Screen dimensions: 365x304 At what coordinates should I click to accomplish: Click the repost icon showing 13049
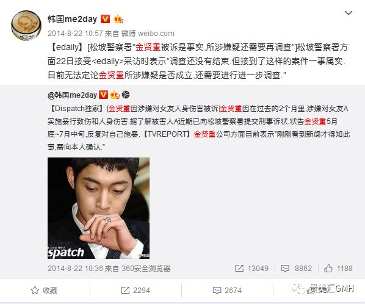click(251, 269)
